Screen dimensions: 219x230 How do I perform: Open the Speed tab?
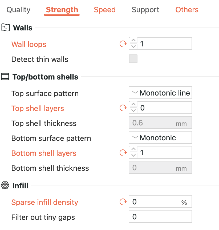pos(105,10)
